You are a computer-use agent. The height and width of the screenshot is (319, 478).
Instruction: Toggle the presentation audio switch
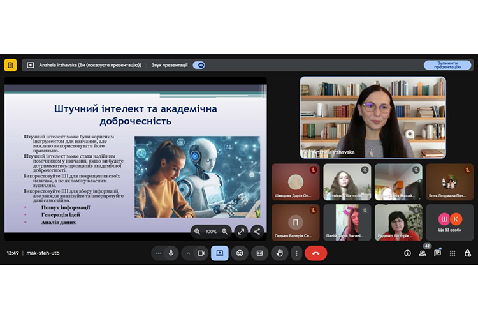point(199,65)
